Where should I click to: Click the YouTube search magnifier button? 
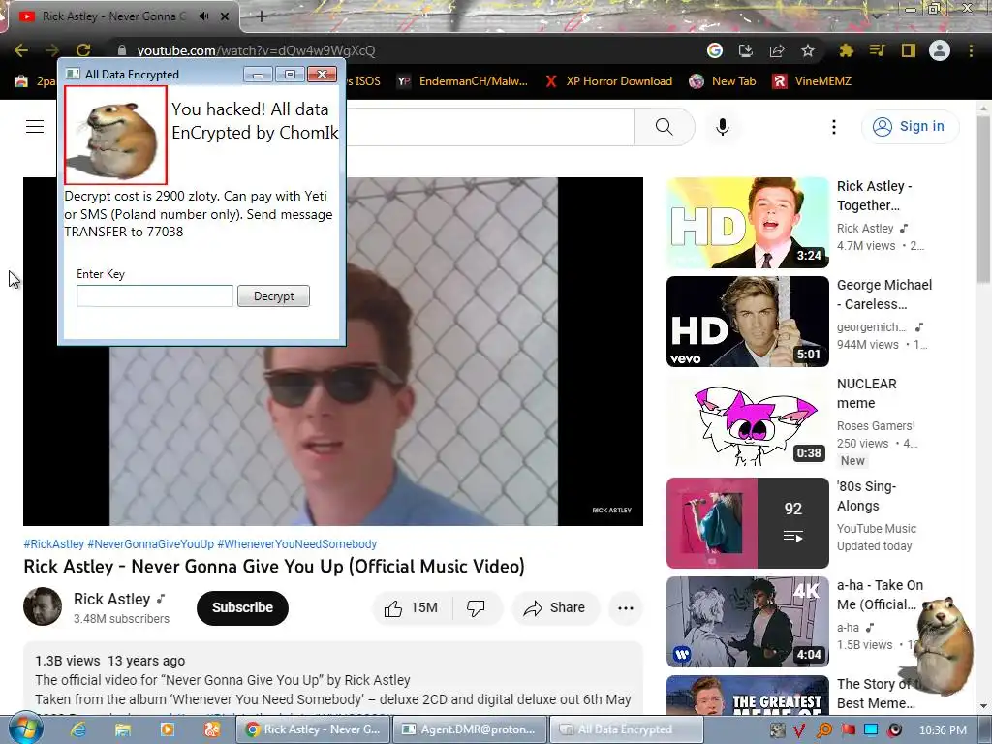[665, 127]
